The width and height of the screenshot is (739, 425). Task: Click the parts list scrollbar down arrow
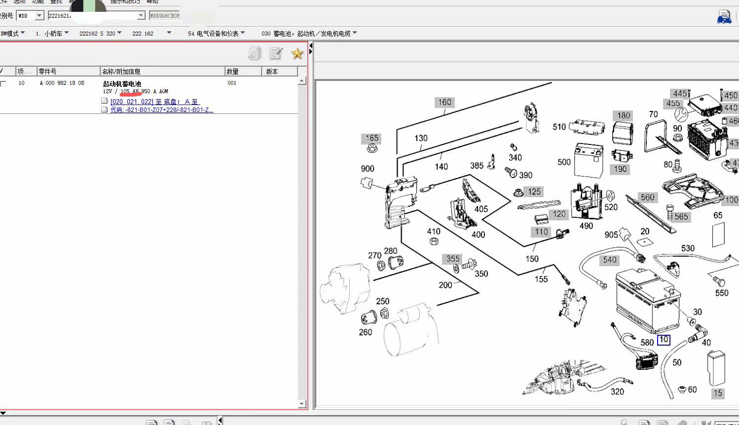click(302, 404)
